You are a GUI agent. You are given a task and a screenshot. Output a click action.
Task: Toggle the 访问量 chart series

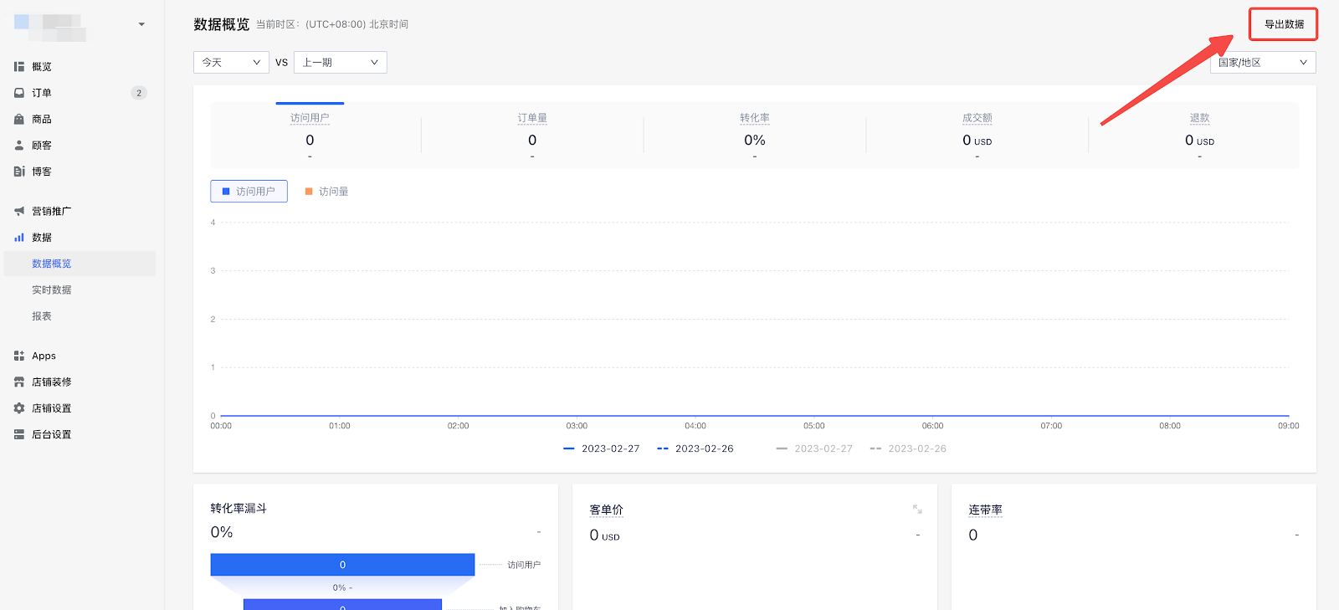(x=326, y=192)
